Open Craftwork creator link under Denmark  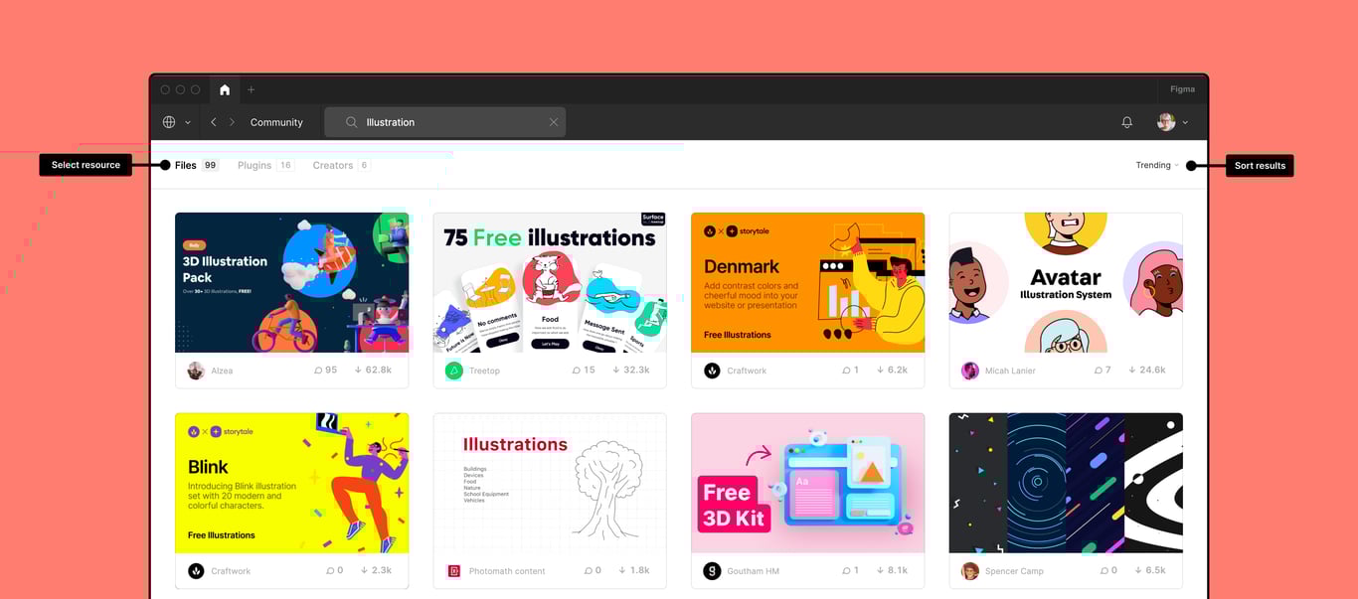747,371
